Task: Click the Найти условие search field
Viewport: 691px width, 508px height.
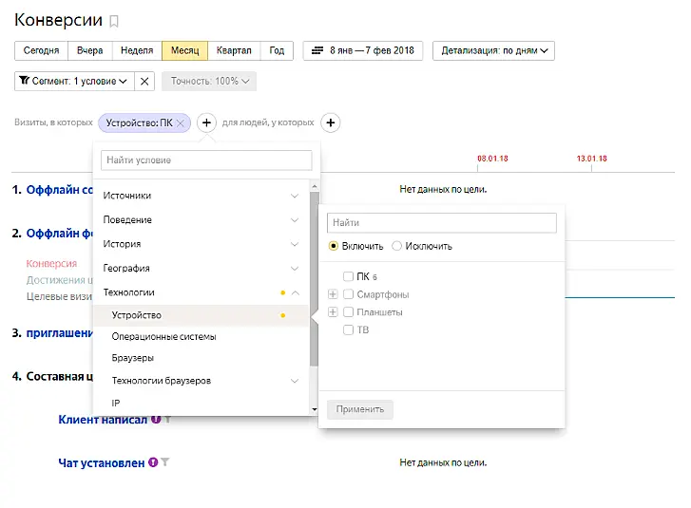Action: (x=206, y=160)
